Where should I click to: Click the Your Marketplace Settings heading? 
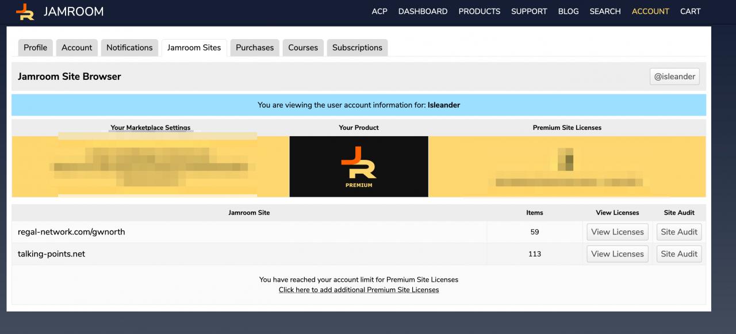(151, 128)
